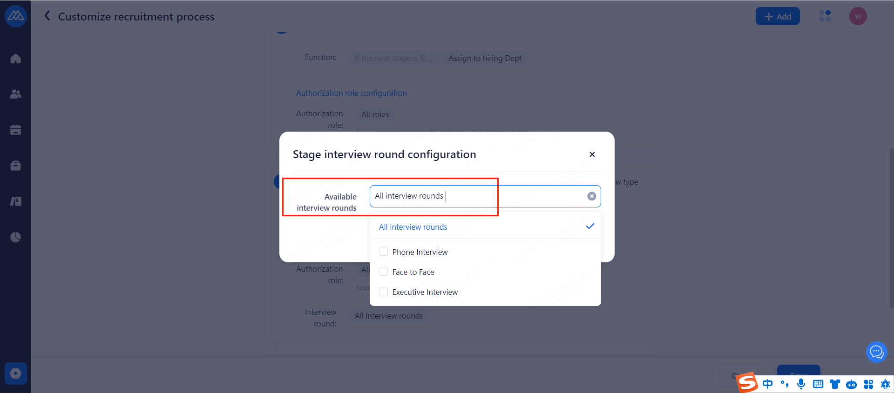Screen dimensions: 894x393
Task: Check the Executive Interview checkbox
Action: tap(384, 292)
